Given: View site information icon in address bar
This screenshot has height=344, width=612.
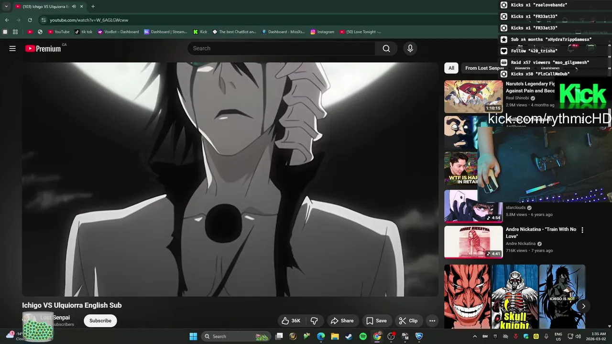Looking at the screenshot, I should [44, 20].
